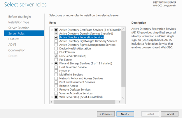Go to the Features wizard step
Image resolution: width=182 pixels, height=118 pixels.
[14, 39]
